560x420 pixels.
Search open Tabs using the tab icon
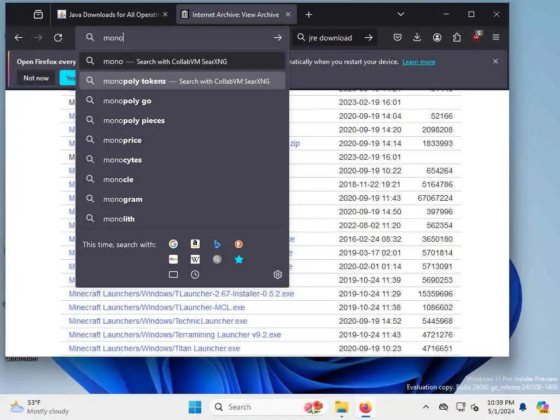(173, 275)
